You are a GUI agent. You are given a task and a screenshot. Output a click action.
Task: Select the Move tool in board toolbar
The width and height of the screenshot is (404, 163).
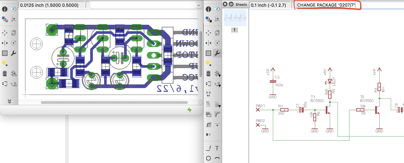click(x=5, y=33)
